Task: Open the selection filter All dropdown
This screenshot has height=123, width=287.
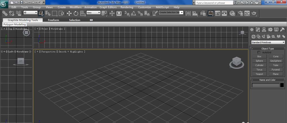Action: pyautogui.click(x=30, y=12)
